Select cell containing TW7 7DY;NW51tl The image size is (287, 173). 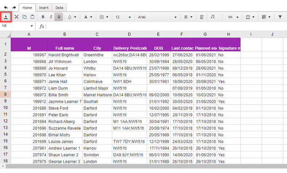pyautogui.click(x=130, y=141)
